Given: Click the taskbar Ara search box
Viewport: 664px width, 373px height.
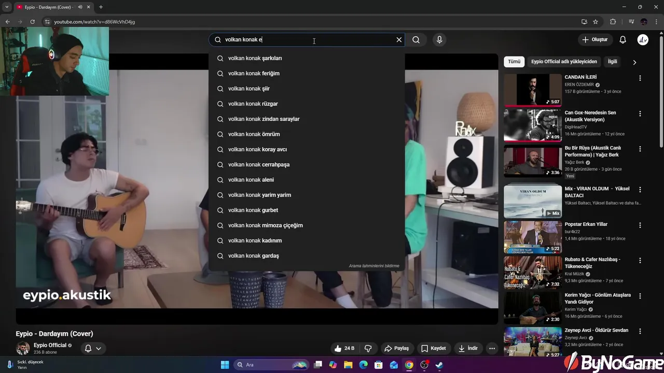Looking at the screenshot, I should coord(271,365).
